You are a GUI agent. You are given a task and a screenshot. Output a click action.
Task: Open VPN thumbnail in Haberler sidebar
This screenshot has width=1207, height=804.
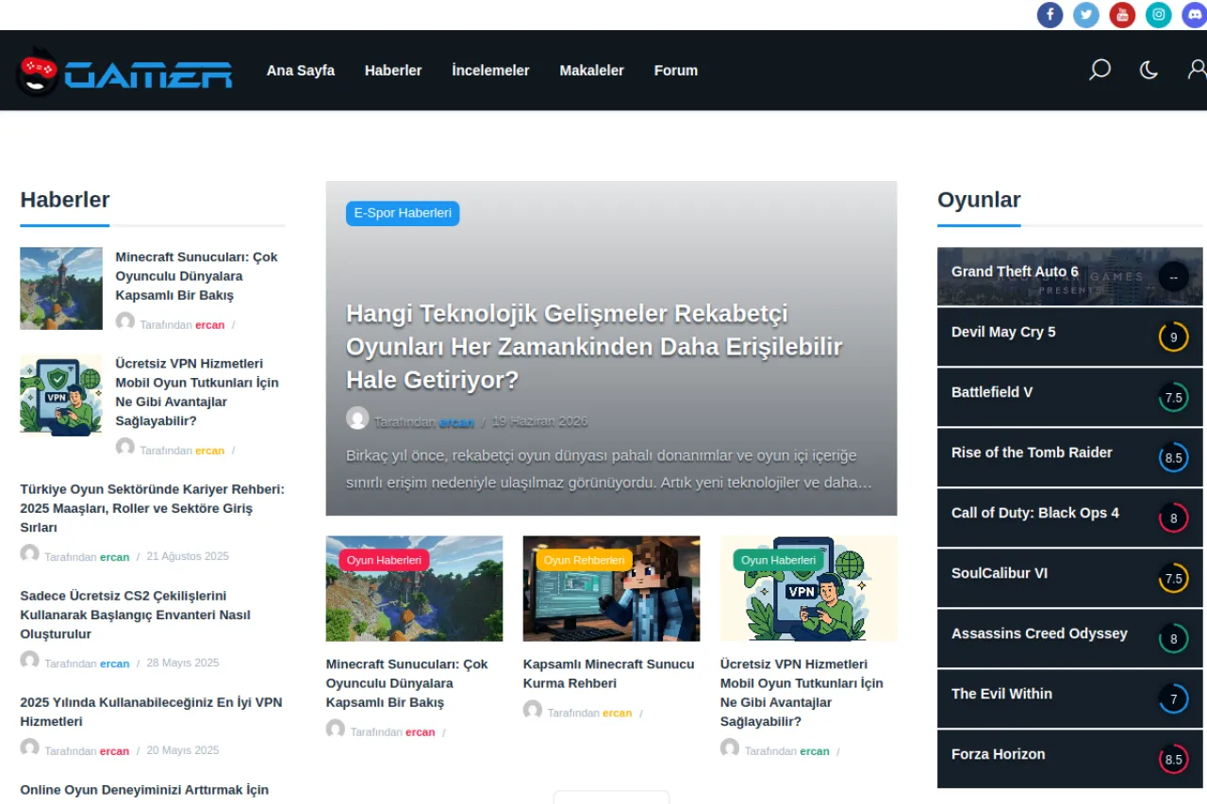pyautogui.click(x=61, y=395)
